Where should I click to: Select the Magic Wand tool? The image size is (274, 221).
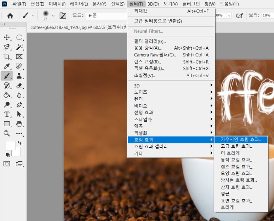(x=19, y=47)
